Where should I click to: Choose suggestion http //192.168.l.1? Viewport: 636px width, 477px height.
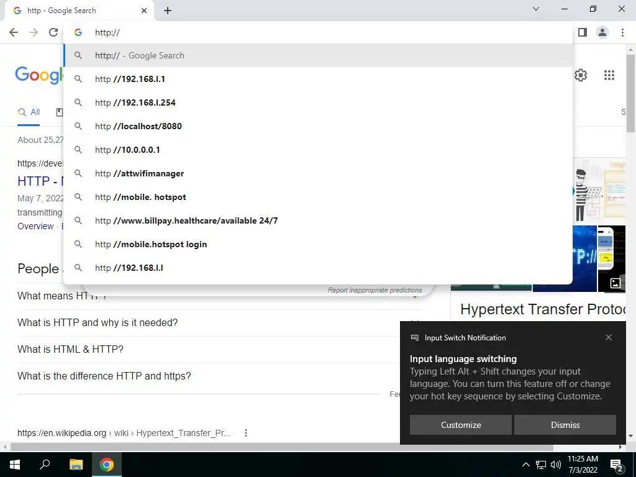coord(319,79)
